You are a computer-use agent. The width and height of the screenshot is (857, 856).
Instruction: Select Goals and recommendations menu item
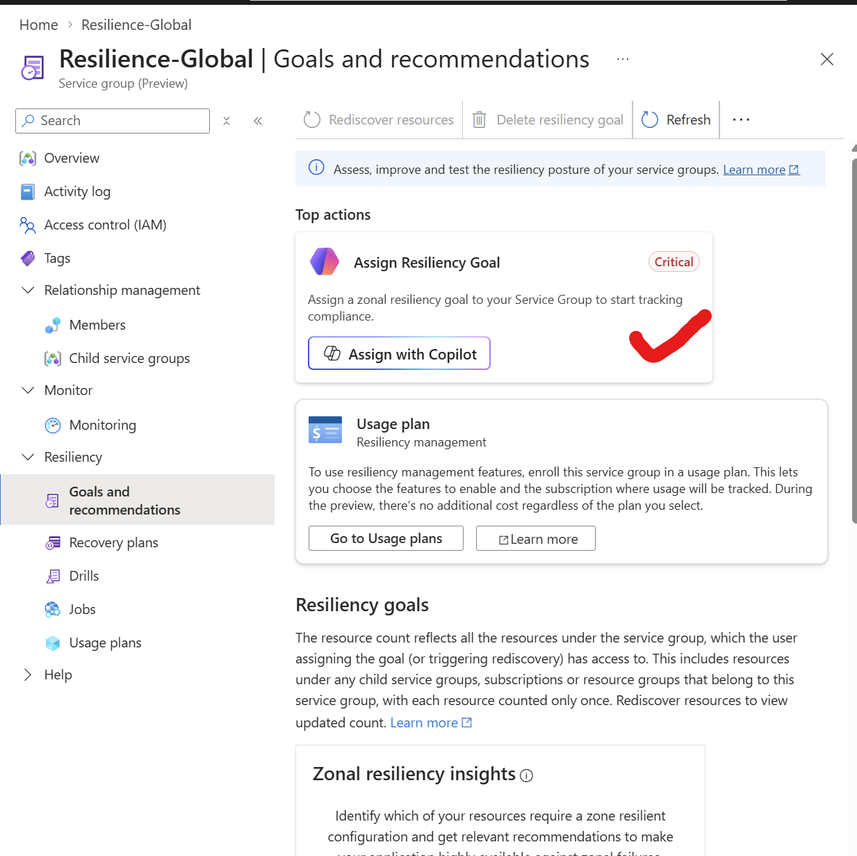click(x=138, y=500)
